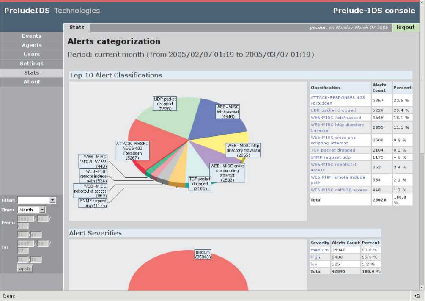Select Stats in the left sidebar
The height and width of the screenshot is (301, 425).
(32, 73)
